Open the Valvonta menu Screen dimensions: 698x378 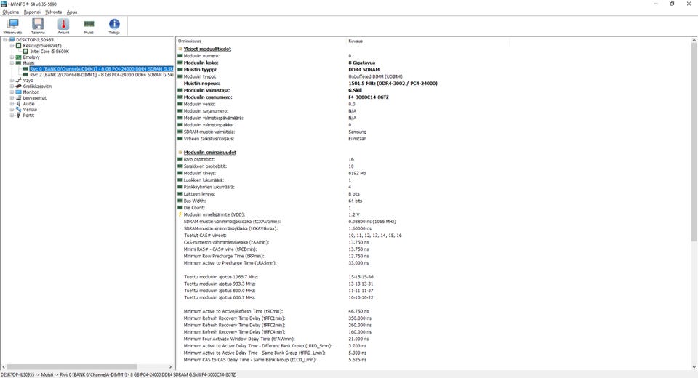coord(53,12)
